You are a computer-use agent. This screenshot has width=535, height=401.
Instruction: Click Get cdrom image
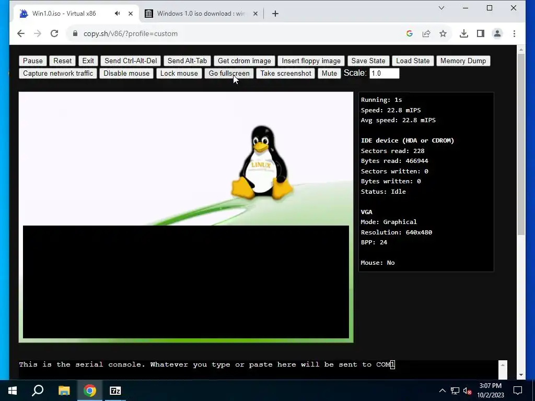245,61
